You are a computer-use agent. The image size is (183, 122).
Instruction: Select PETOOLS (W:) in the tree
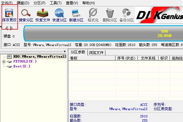click(25, 61)
